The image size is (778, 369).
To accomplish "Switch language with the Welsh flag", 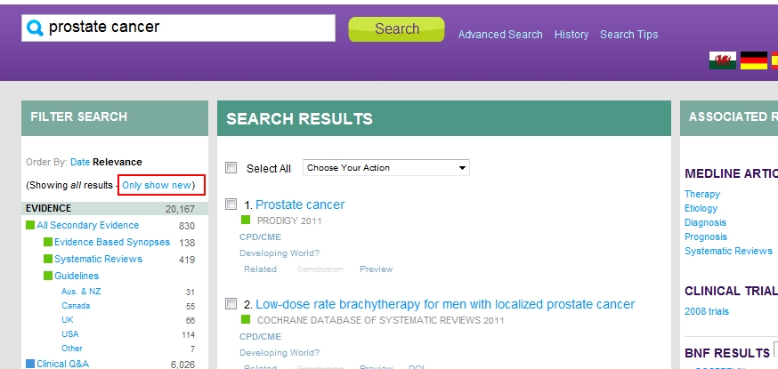I will tap(722, 60).
